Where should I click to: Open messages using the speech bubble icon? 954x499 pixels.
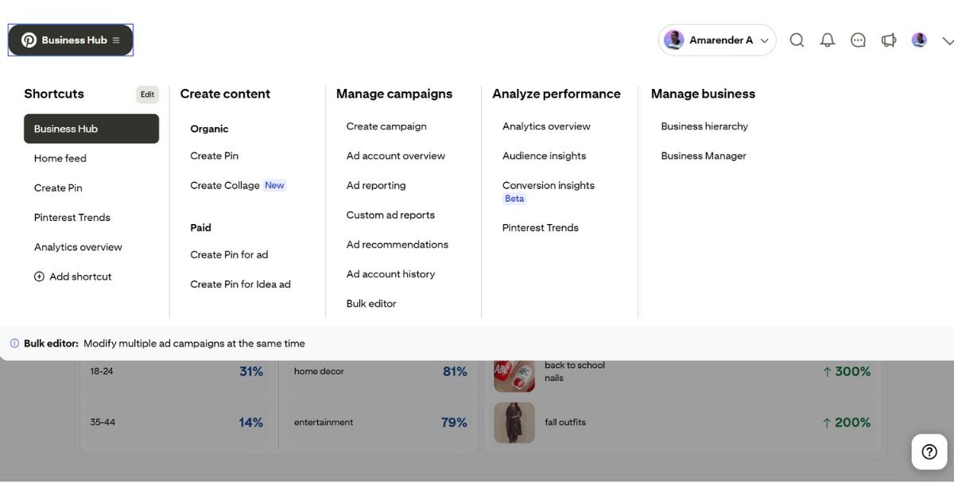[858, 39]
